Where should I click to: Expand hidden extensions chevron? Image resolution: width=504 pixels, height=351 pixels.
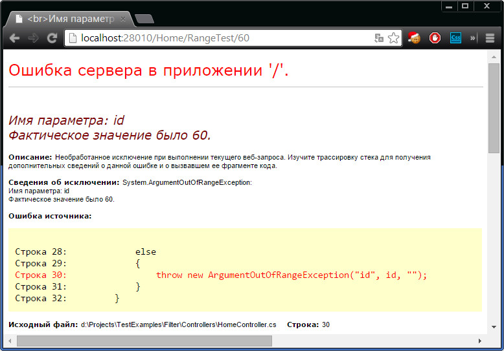click(x=472, y=38)
